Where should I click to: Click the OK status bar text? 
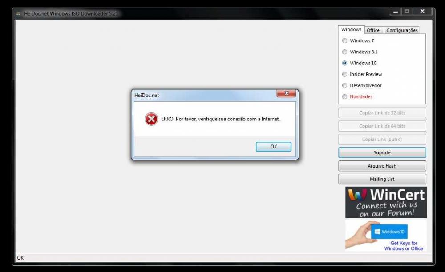(20, 258)
